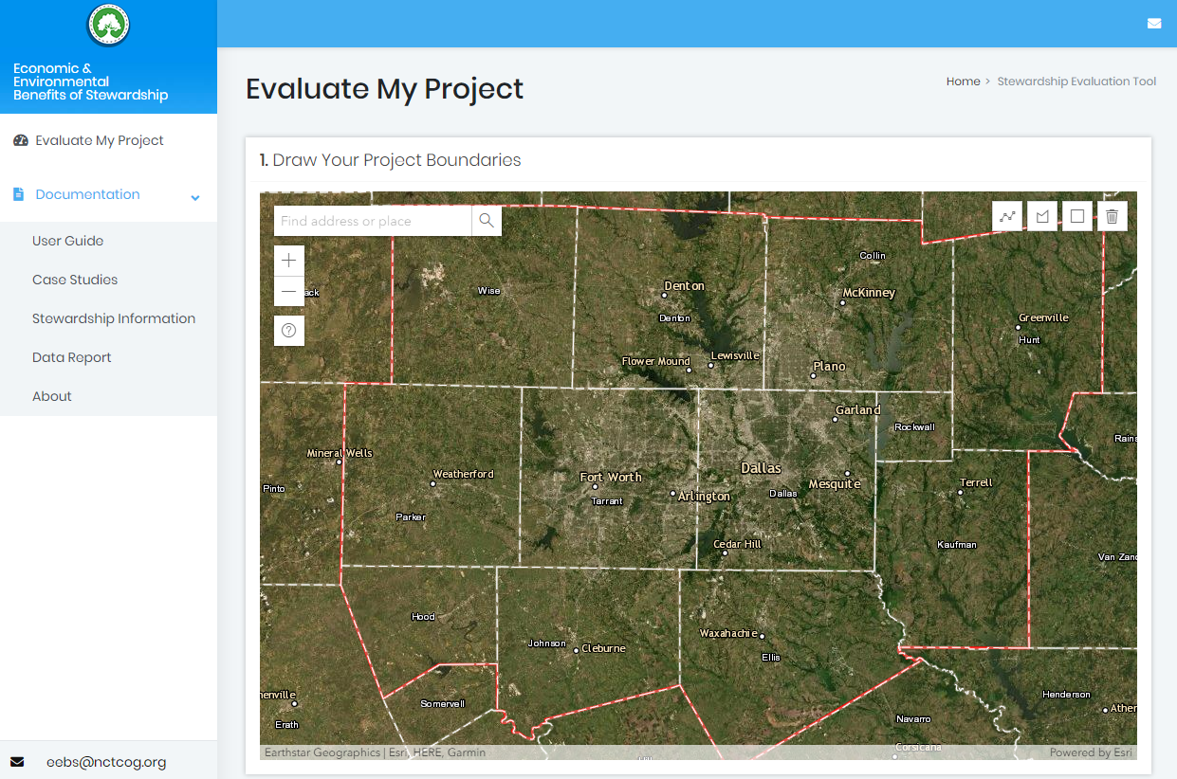Open the map help question mark
This screenshot has height=779, width=1177.
[288, 330]
